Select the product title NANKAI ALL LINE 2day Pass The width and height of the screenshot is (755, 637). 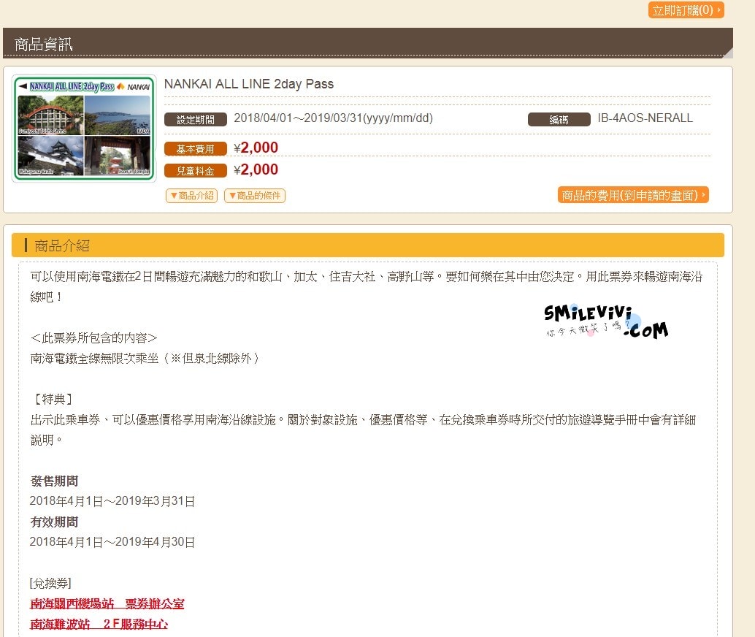249,84
